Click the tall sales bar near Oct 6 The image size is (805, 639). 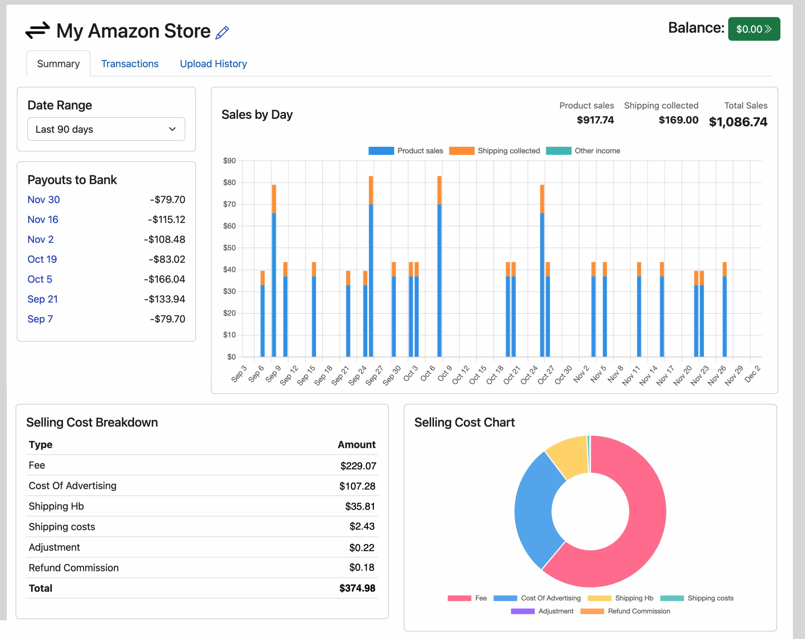[x=439, y=261]
